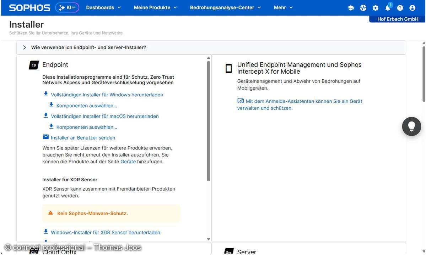Open the Meine Produkte menu
The height and width of the screenshot is (255, 426).
pyautogui.click(x=155, y=7)
